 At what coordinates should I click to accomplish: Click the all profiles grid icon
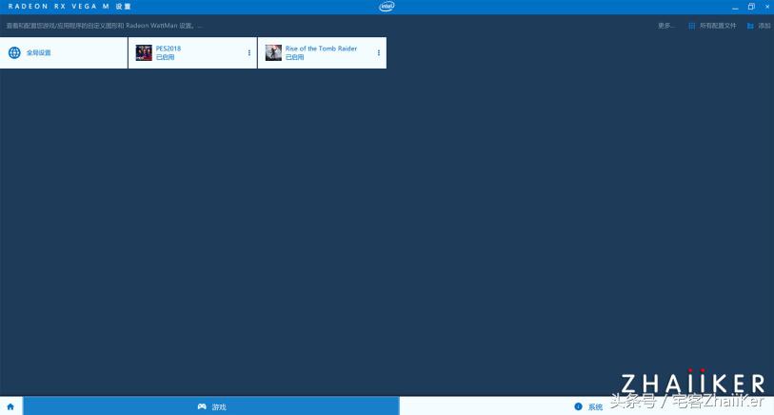[x=692, y=26]
